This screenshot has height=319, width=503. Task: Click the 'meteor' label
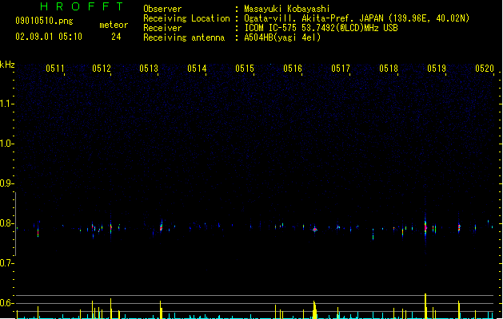coord(114,25)
